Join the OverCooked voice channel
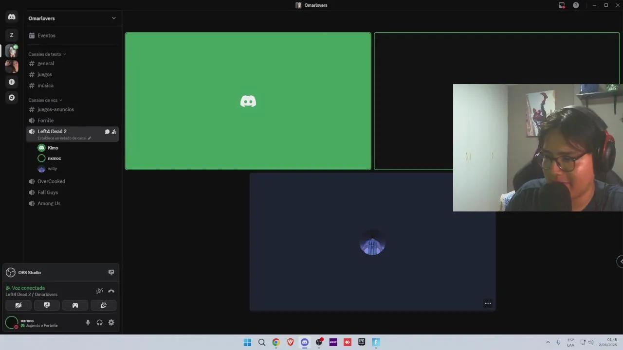Viewport: 623px width, 350px height. tap(51, 181)
